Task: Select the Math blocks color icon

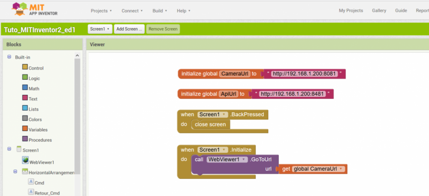Action: 25,87
